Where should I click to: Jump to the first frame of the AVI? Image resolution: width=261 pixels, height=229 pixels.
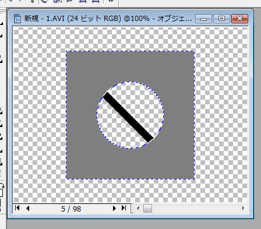(x=17, y=208)
